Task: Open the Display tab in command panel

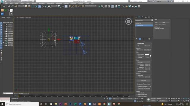Action: tap(149, 17)
